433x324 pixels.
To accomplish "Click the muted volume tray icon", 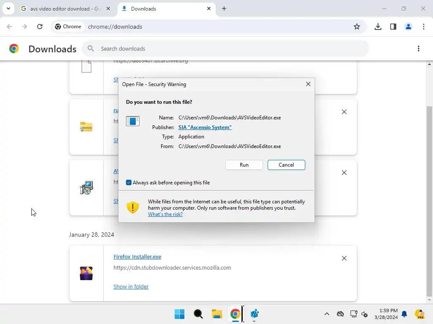I will pos(364,314).
